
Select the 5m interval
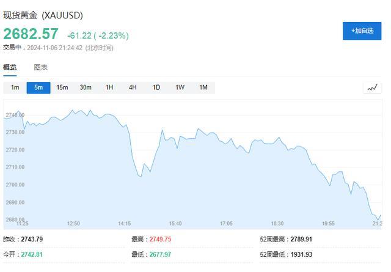pyautogui.click(x=38, y=87)
